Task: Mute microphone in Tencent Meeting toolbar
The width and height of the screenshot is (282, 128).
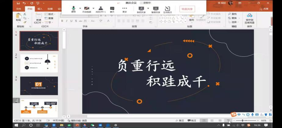Action: point(73,9)
